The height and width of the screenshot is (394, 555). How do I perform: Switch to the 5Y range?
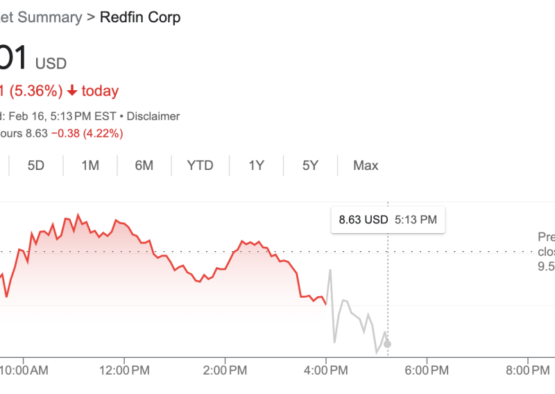[310, 166]
